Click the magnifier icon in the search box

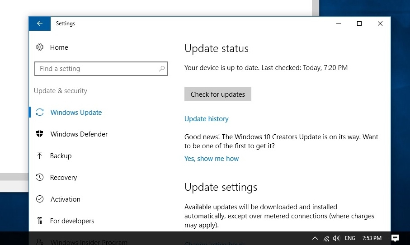pos(162,69)
